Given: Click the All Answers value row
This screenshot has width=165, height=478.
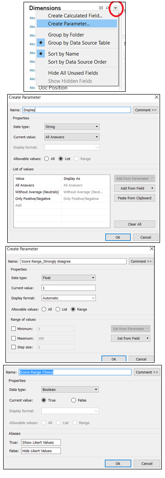Looking at the screenshot, I should (61, 185).
